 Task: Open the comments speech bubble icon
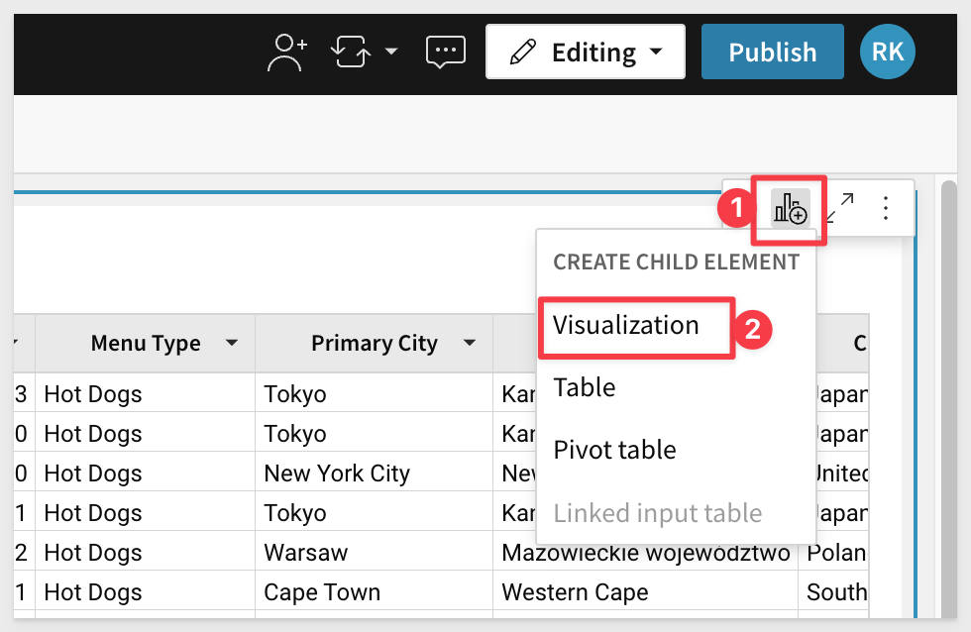(445, 52)
